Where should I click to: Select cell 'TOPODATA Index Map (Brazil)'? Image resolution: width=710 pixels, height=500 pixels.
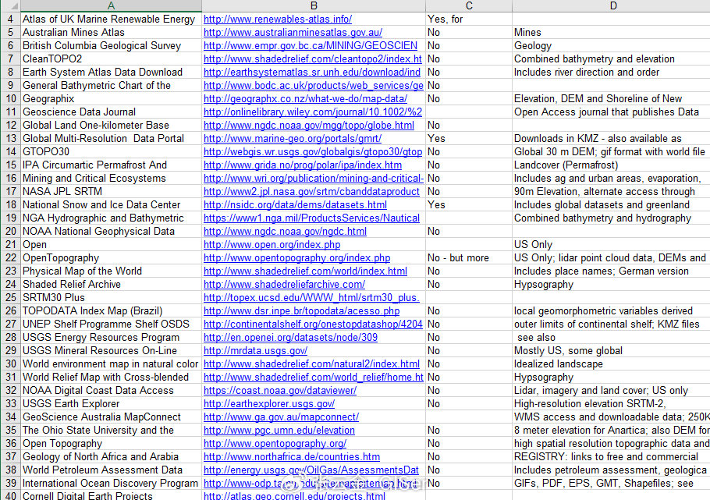pos(111,311)
